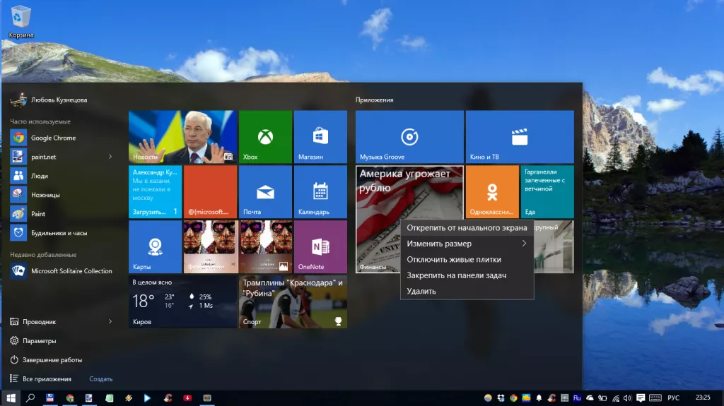Screen dimensions: 724x406
Task: Click the Создать link
Action: [x=100, y=378]
